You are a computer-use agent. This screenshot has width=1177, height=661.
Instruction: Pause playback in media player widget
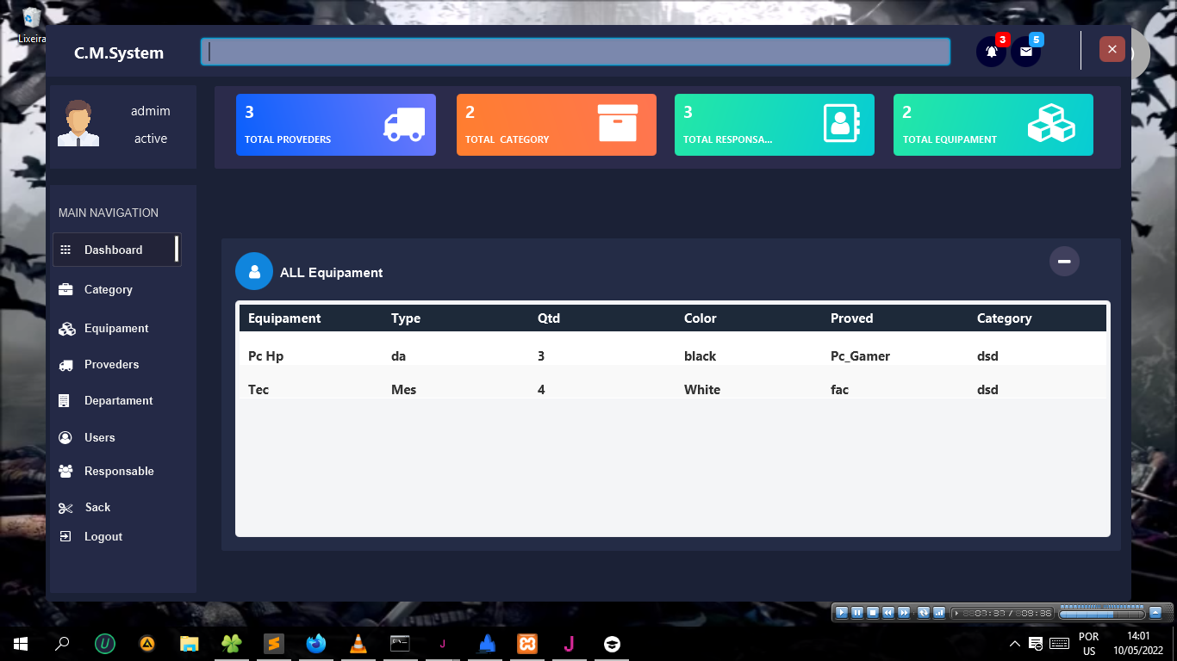(x=857, y=613)
